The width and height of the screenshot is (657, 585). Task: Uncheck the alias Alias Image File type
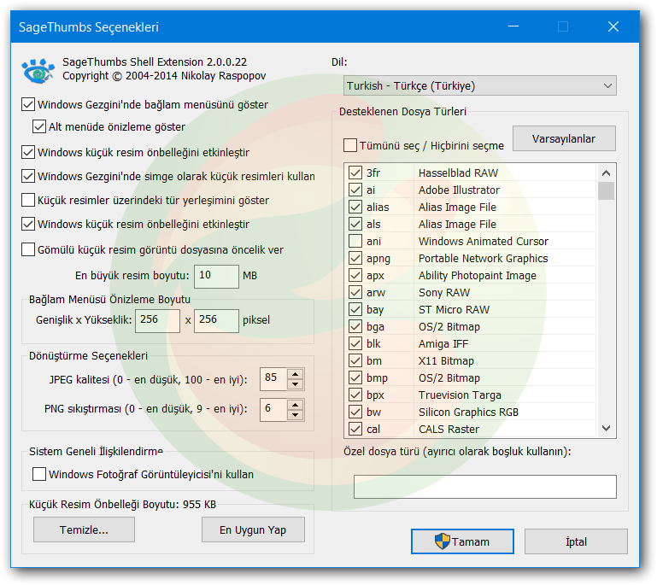[355, 207]
